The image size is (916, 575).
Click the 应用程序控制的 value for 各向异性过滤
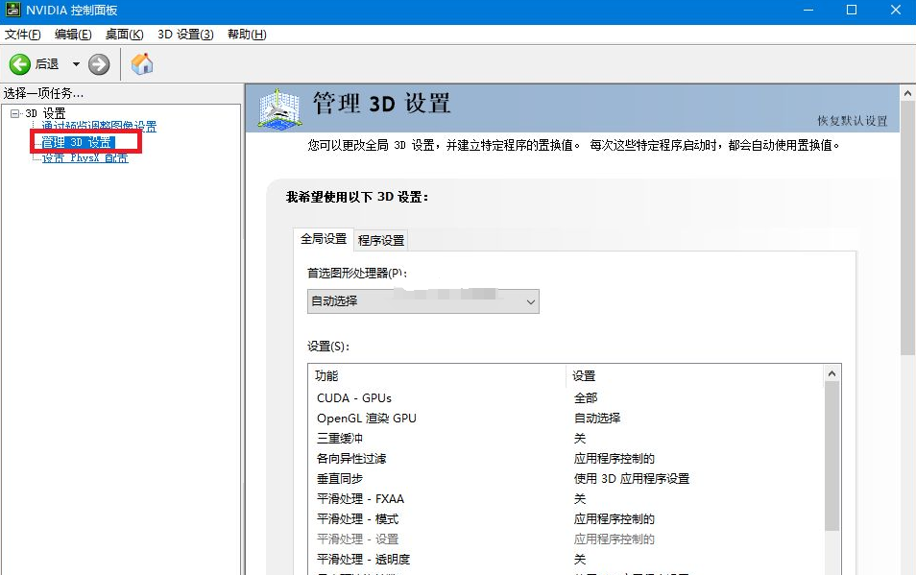point(614,458)
